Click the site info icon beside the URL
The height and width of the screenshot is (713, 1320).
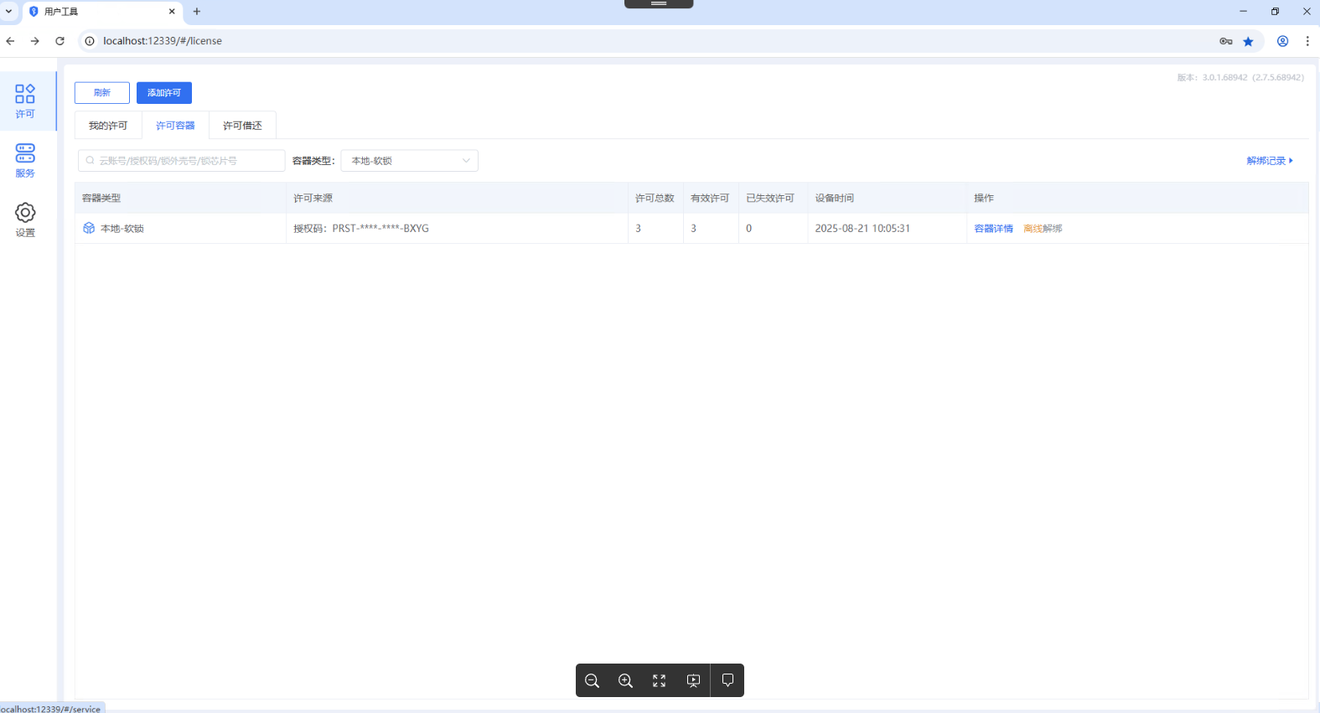tap(90, 41)
